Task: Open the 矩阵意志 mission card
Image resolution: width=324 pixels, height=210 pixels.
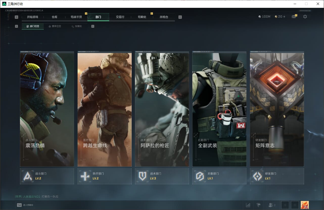Action: coord(277,109)
